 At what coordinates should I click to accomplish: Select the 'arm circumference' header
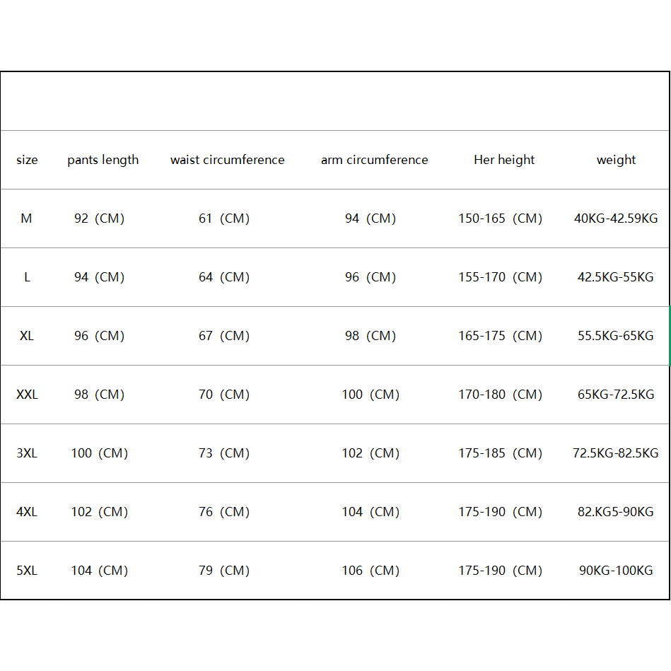click(x=374, y=160)
